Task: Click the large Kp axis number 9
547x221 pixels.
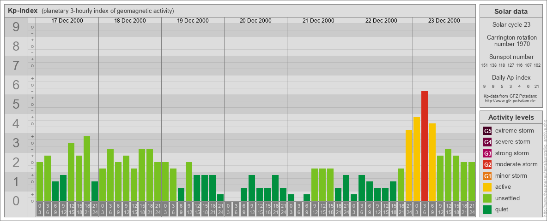Action: [16, 27]
